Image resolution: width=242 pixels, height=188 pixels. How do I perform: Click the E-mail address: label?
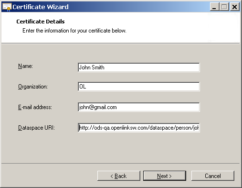(x=35, y=107)
